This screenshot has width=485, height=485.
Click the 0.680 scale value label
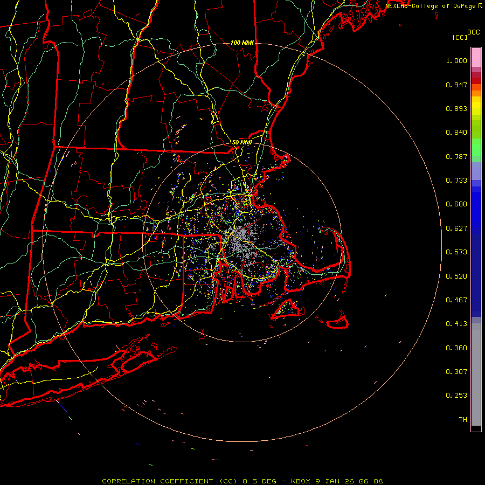[x=456, y=204]
